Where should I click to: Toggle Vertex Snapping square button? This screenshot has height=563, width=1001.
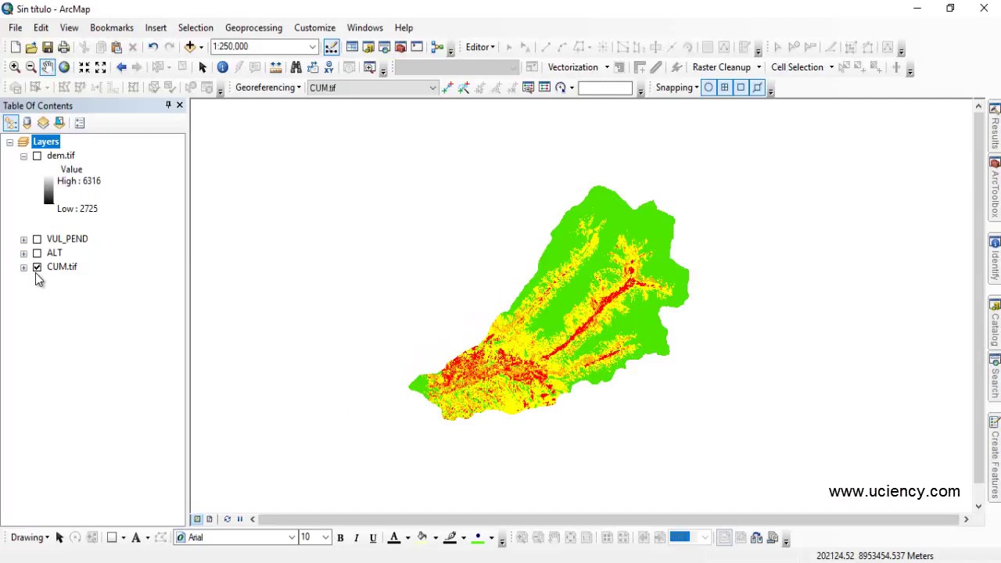pos(741,88)
